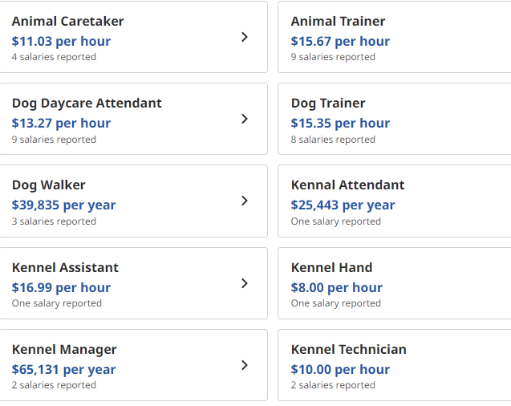Select the $15.67 per hour figure
The height and width of the screenshot is (406, 511).
coord(340,42)
